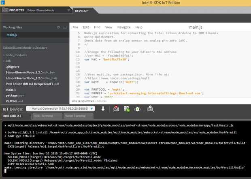Open the Find menu
Viewport: 251px width, 179px height.
(x=97, y=27)
